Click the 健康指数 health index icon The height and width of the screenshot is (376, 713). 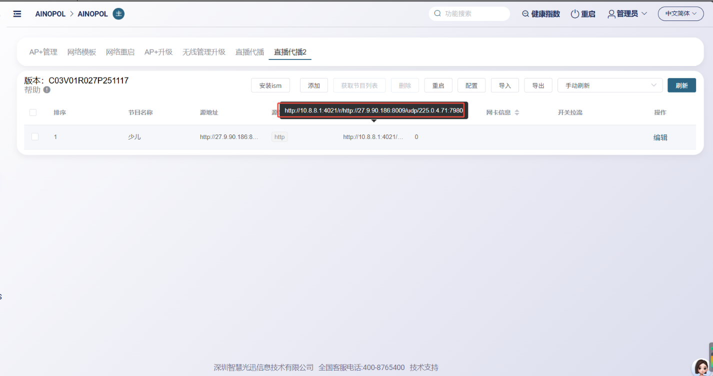pos(525,14)
